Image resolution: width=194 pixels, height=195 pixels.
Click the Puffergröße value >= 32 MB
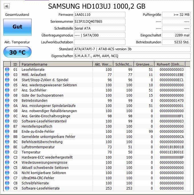(176, 15)
